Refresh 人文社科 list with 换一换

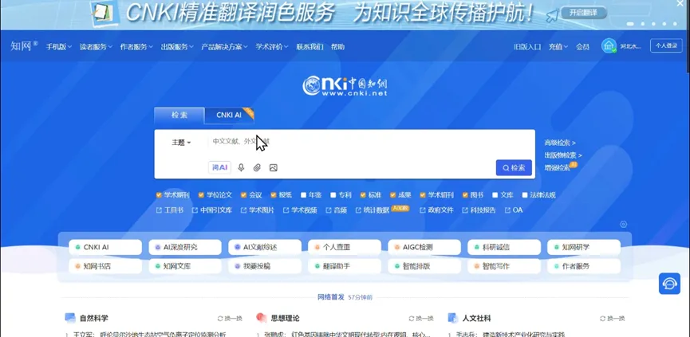point(612,318)
